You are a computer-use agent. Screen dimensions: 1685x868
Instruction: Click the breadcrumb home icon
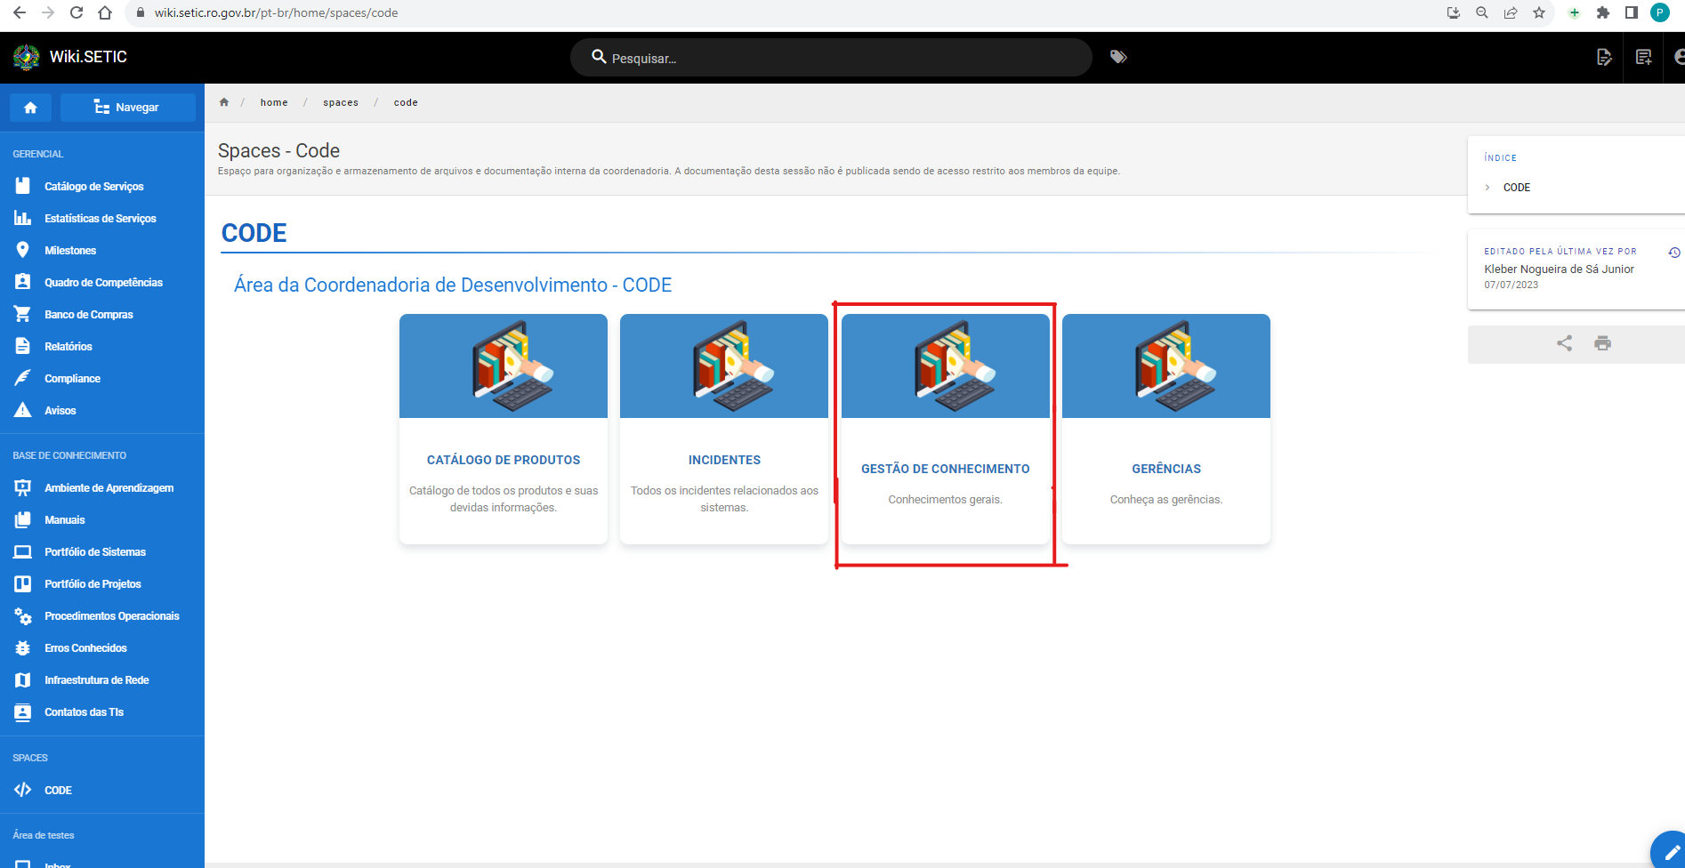pos(224,102)
